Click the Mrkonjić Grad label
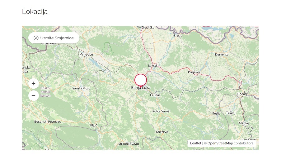The height and width of the screenshot is (163, 300). click(x=129, y=144)
